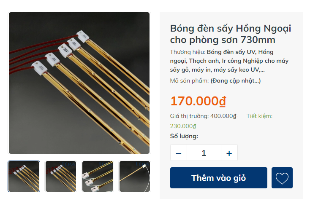Click the 170.000đ sale price
The height and width of the screenshot is (201, 310).
pos(199,101)
